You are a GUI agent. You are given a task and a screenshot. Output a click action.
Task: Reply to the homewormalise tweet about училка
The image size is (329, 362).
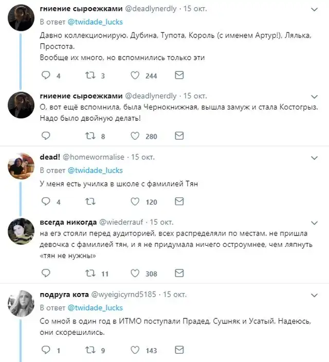46,202
